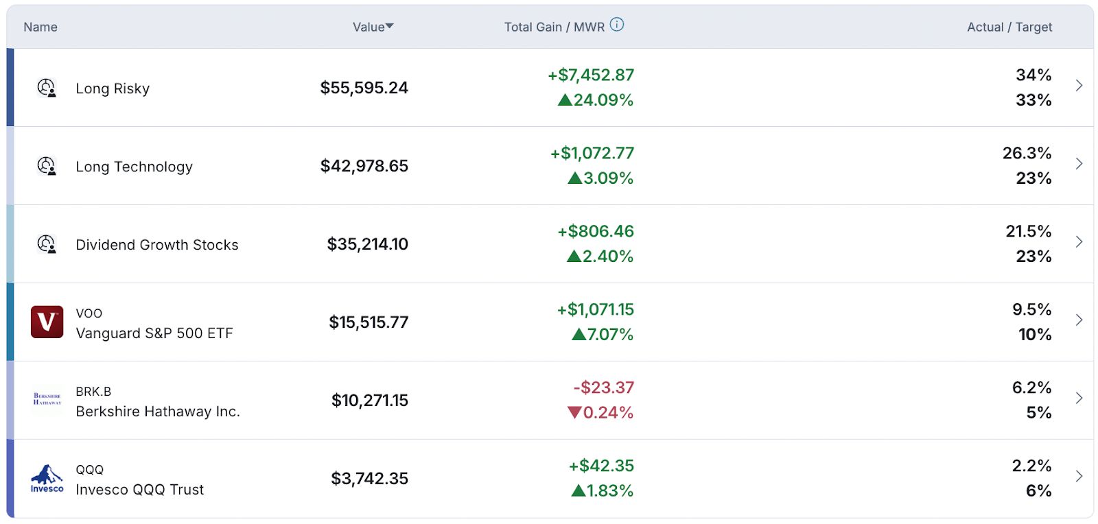Sort by the Value column arrow
1098x524 pixels.
(390, 26)
